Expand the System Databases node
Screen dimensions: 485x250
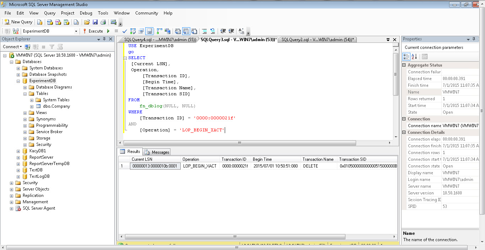coord(18,68)
